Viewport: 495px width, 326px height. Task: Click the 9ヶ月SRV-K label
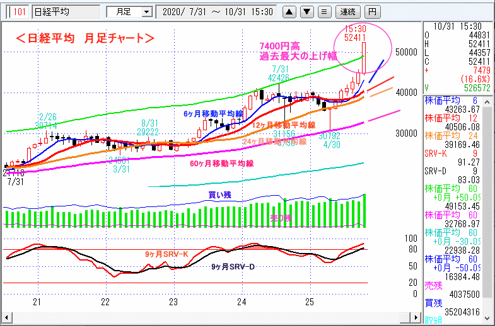pyautogui.click(x=166, y=254)
